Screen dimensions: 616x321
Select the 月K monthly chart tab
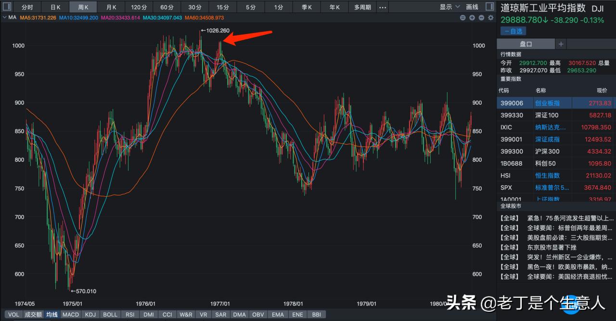111,7
